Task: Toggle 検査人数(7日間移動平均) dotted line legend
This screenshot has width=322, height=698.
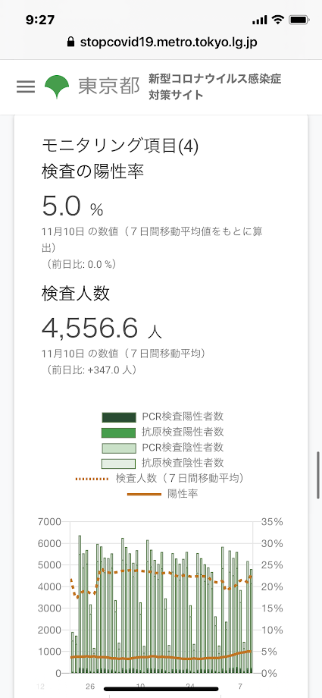Action: coord(162,479)
